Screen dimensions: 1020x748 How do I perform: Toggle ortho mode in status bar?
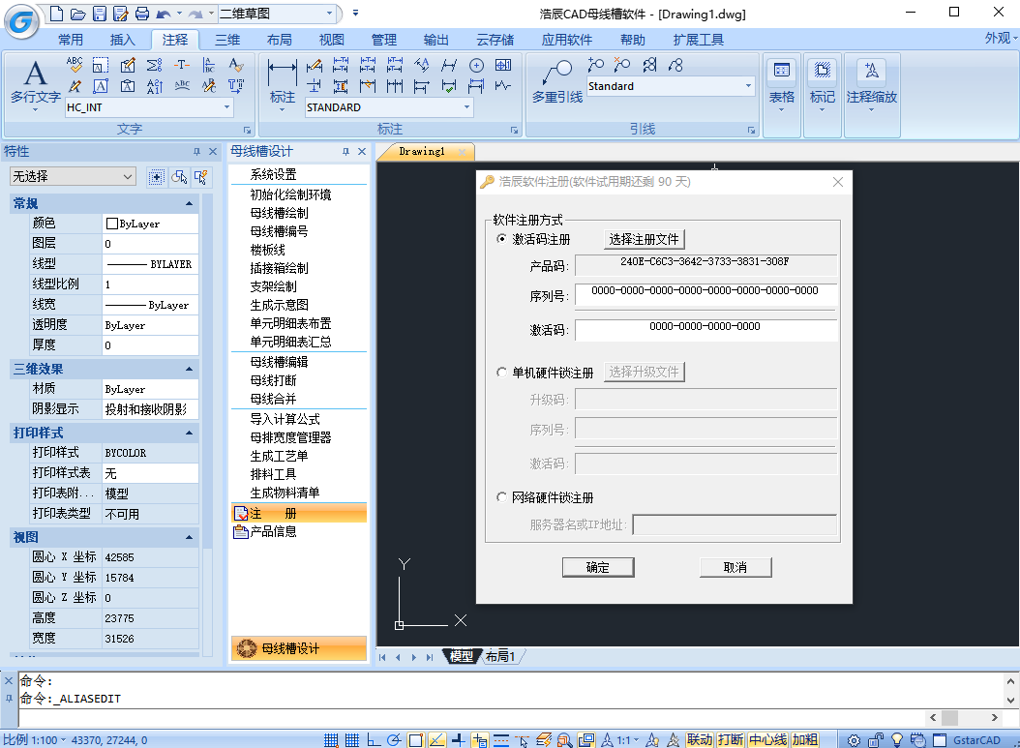point(374,739)
